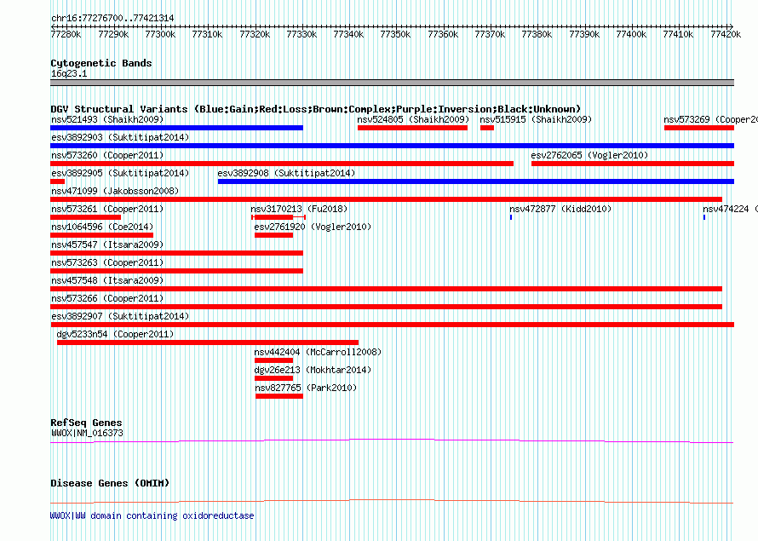Click nsv573261 (Cooper2011) label
Image resolution: width=758 pixels, height=541 pixels.
[x=107, y=209]
